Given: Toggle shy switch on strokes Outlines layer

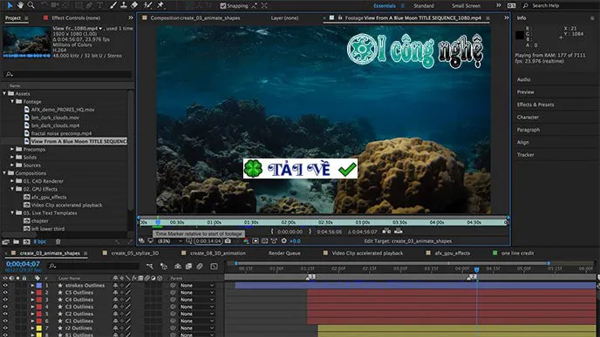Looking at the screenshot, I should [x=116, y=286].
